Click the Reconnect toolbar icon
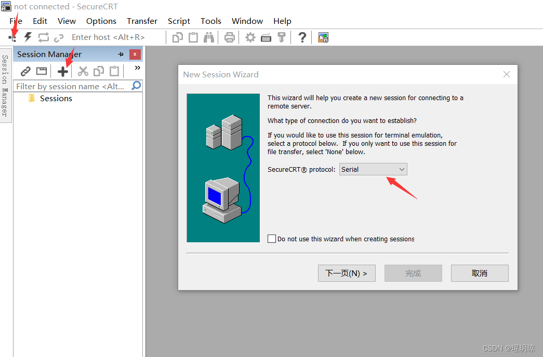The width and height of the screenshot is (543, 357). click(43, 37)
